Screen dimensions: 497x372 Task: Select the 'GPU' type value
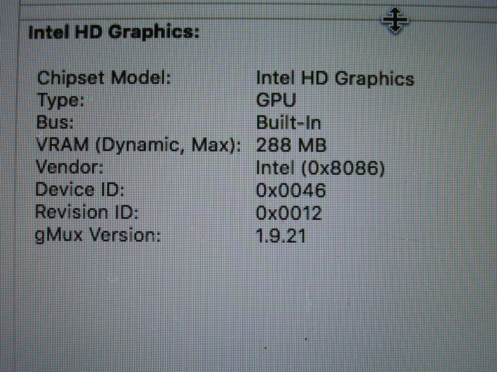(276, 100)
